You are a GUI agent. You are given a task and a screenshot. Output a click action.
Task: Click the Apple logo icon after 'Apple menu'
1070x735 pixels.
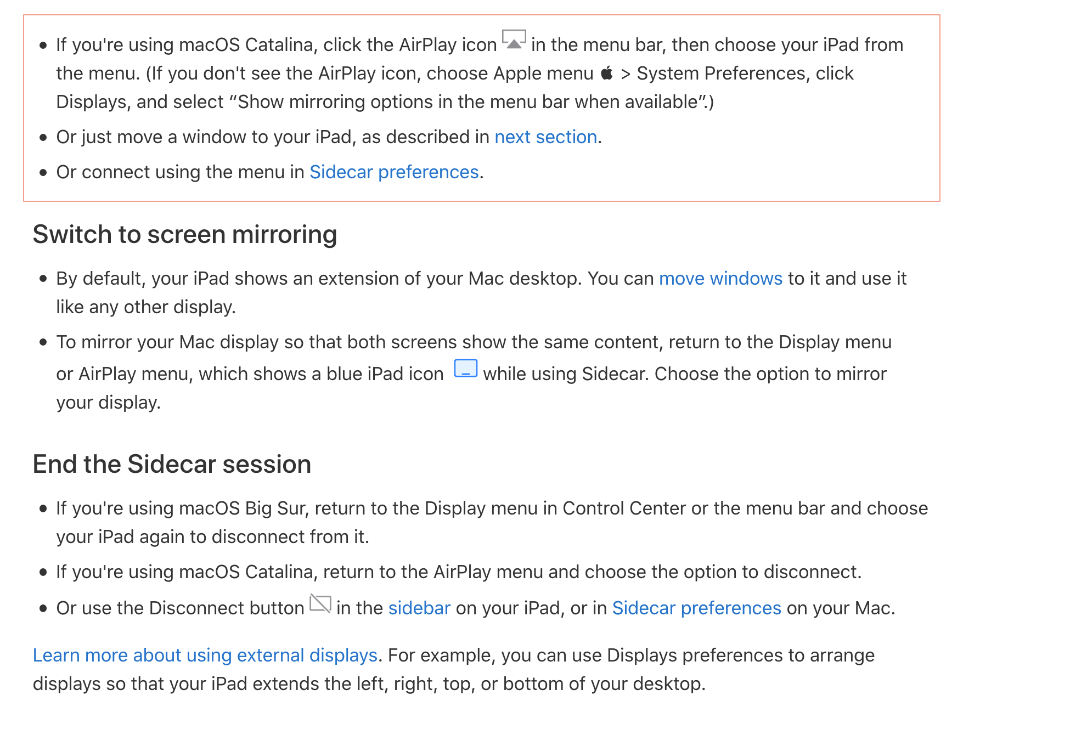coord(607,73)
